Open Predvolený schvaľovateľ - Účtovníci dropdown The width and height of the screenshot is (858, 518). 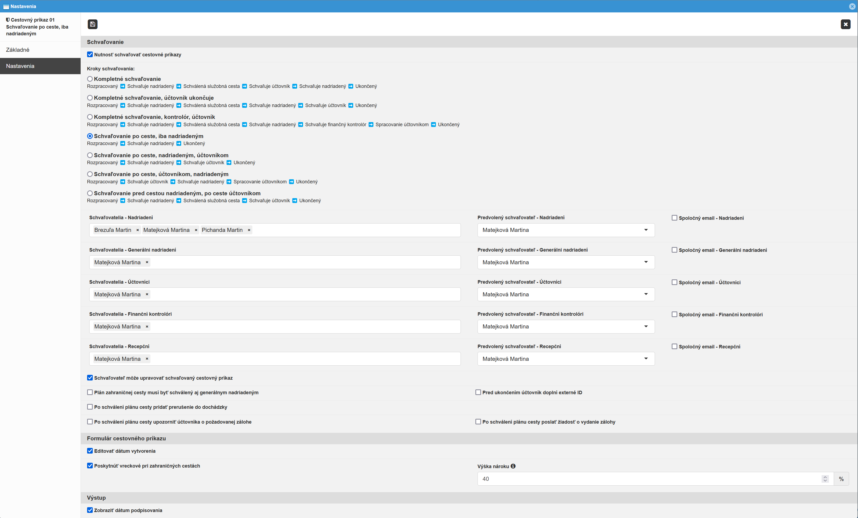(x=565, y=294)
